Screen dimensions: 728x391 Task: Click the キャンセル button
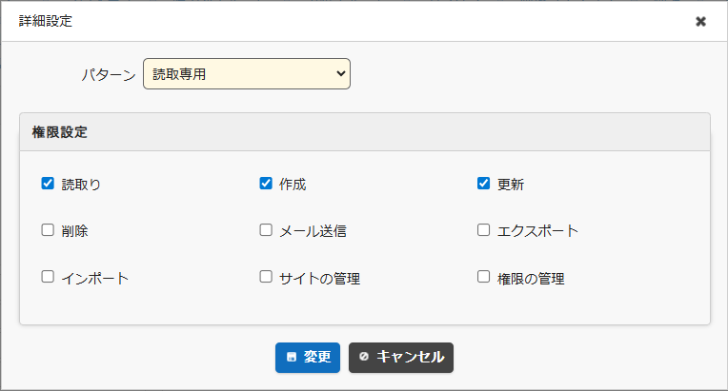[400, 358]
